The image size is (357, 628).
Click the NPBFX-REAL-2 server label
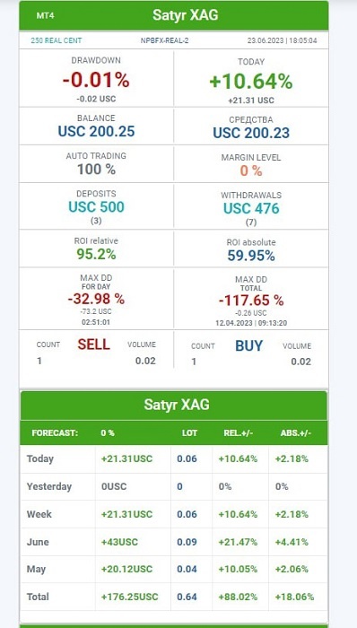point(164,40)
